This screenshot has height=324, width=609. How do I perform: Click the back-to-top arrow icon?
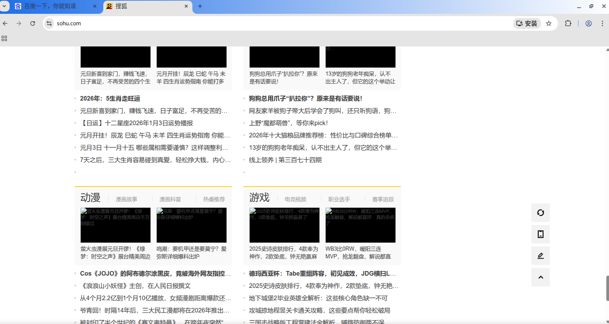[x=541, y=277]
